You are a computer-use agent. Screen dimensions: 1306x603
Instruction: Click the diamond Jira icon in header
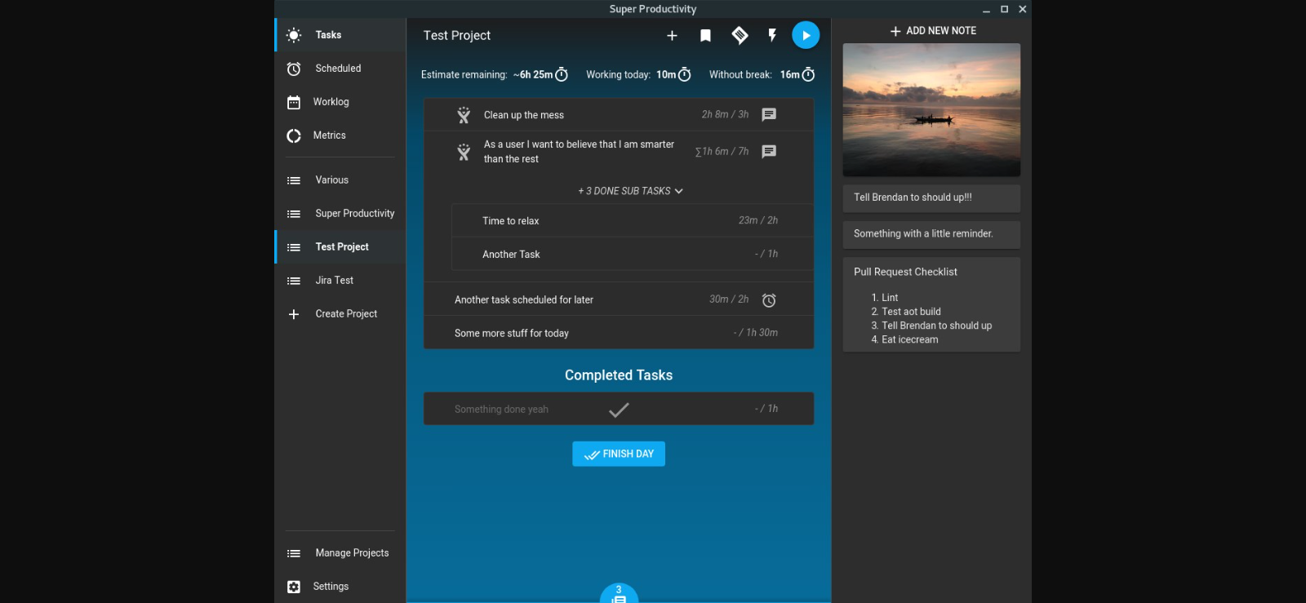click(x=740, y=35)
